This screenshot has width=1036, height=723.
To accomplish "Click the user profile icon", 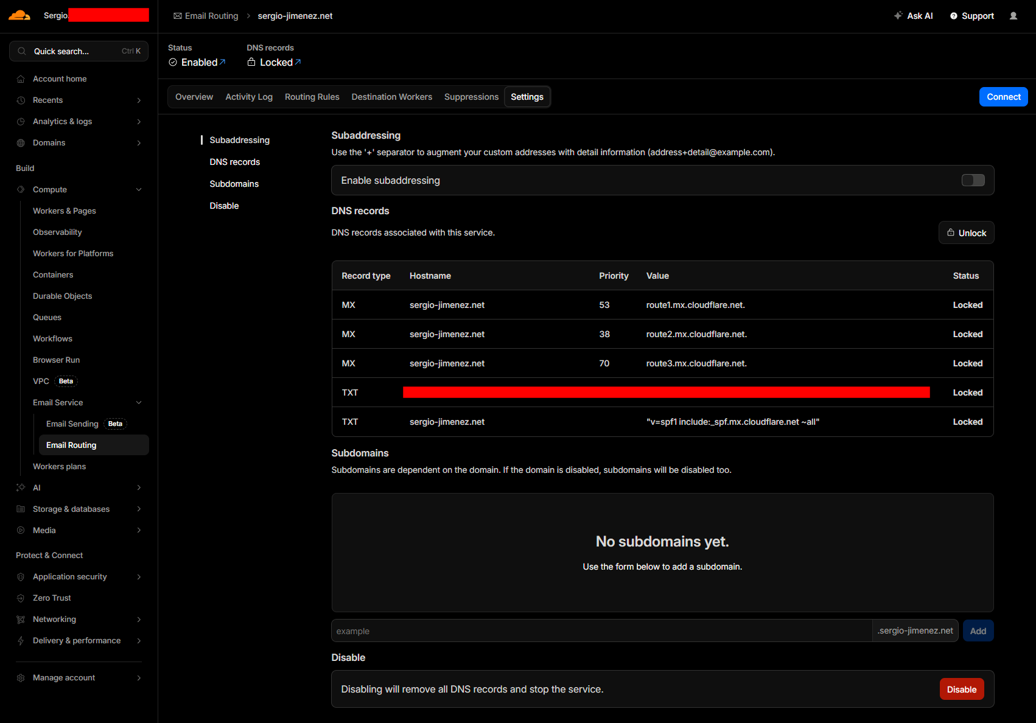I will 1013,16.
